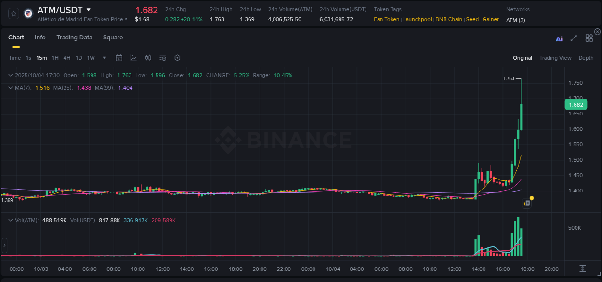Open the ATM/USDT pair selector dropdown
Viewport: 602px width, 282px height.
89,9
